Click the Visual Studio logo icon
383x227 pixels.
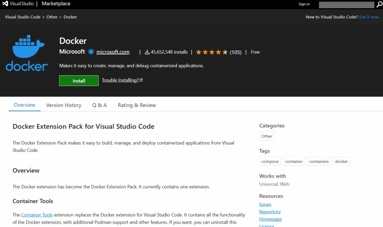[x=5, y=4]
